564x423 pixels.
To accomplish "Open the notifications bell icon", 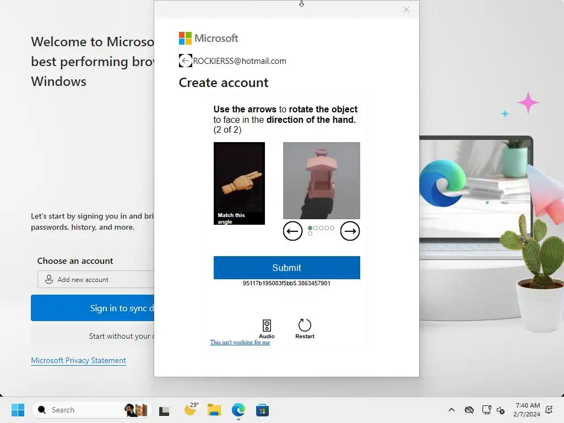I will click(549, 410).
